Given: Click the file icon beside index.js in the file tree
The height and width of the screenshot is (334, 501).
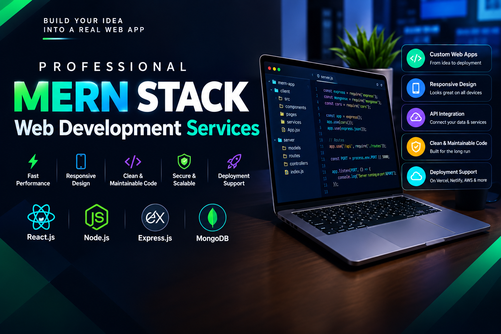Looking at the screenshot, I should click(287, 172).
